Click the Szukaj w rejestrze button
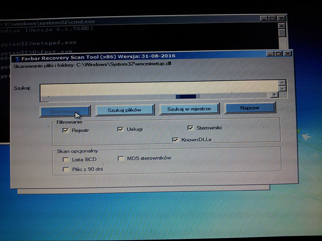The image size is (322, 241). pos(189,109)
